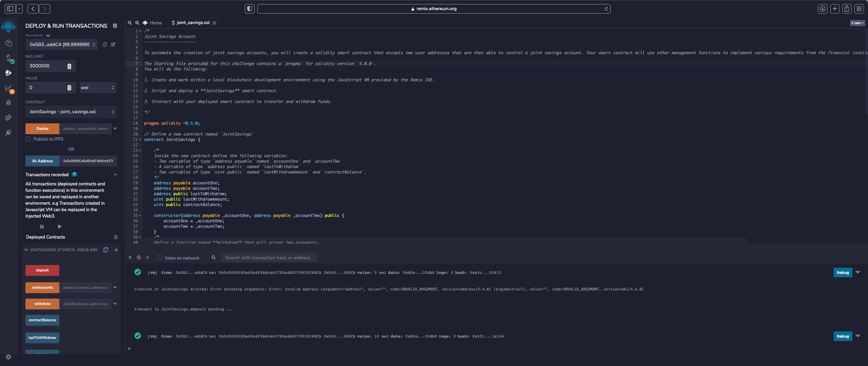
Task: Toggle the Safari sidebar
Action: coord(10,8)
